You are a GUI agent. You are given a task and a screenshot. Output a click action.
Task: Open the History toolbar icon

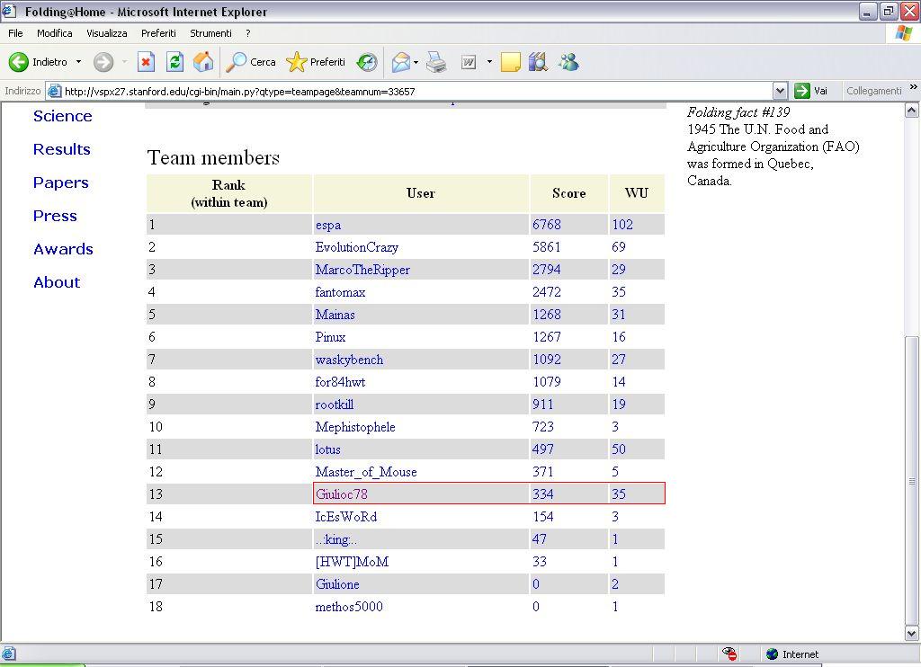point(367,62)
